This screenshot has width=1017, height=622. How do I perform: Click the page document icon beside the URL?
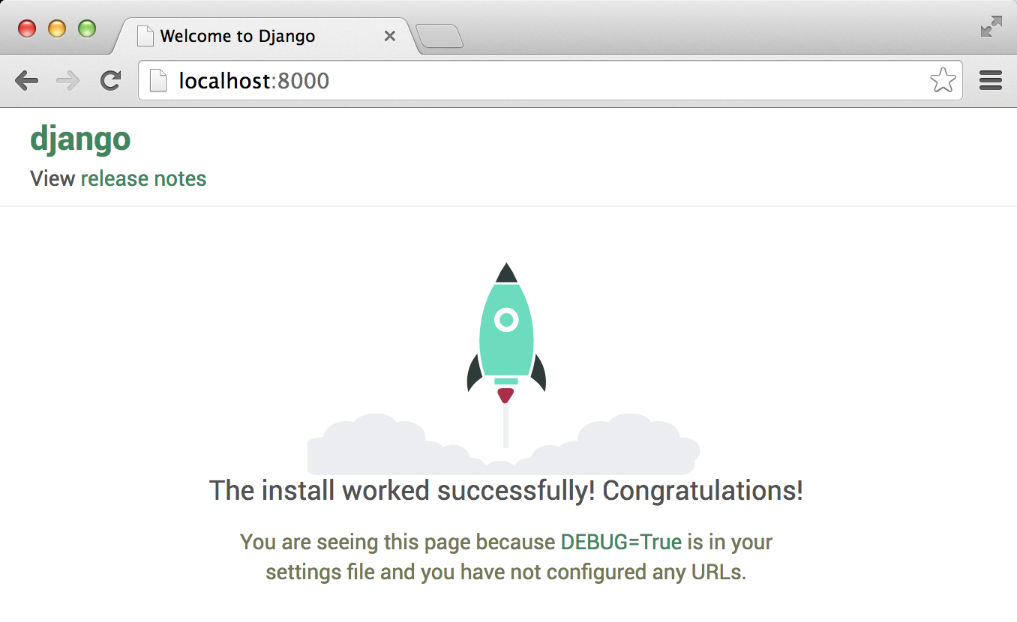(157, 80)
